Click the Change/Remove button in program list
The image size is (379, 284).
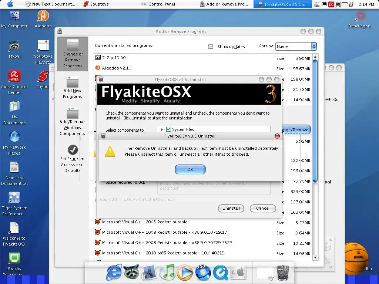[x=296, y=130]
